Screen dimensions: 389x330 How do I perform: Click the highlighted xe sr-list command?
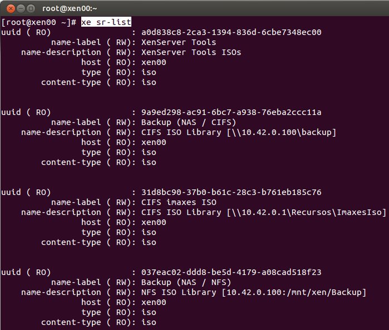106,22
